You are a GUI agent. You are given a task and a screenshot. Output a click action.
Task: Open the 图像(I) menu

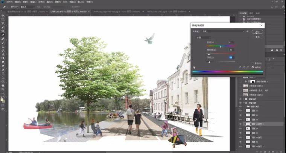[x=25, y=2]
